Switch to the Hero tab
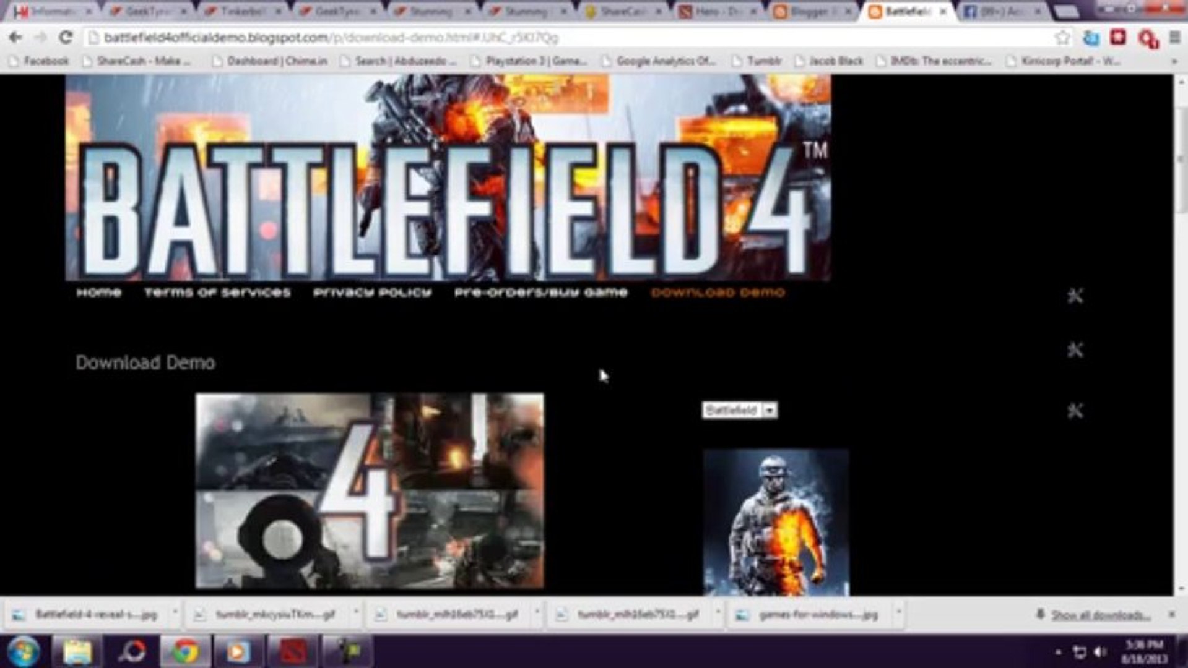The height and width of the screenshot is (668, 1188). pyautogui.click(x=719, y=12)
